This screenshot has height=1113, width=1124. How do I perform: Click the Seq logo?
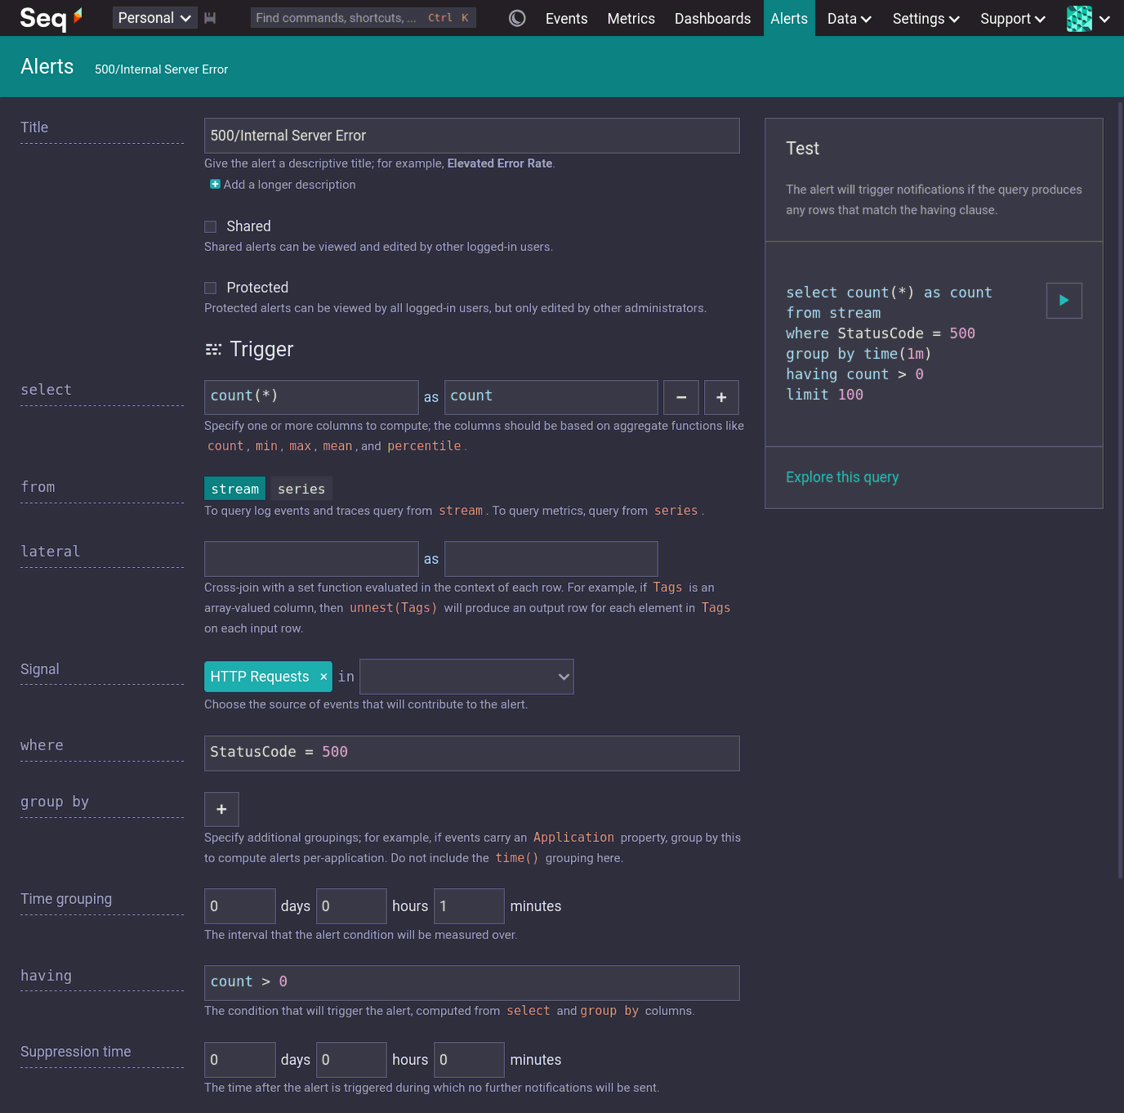51,17
